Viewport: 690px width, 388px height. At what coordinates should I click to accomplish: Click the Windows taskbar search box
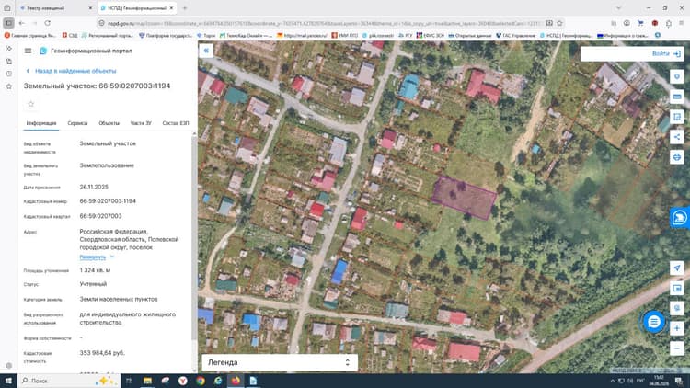(x=69, y=381)
